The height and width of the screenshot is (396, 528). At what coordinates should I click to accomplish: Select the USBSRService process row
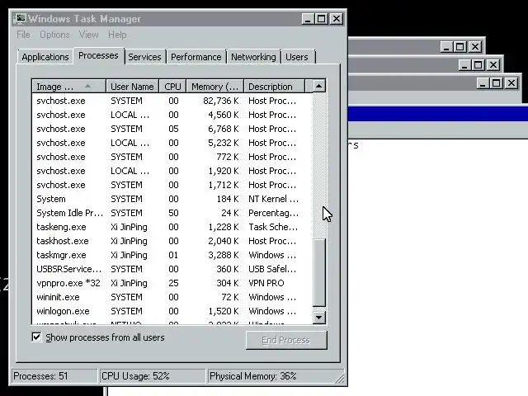point(172,269)
